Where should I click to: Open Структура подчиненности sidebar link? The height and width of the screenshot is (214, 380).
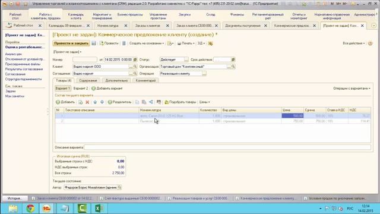(x=24, y=79)
